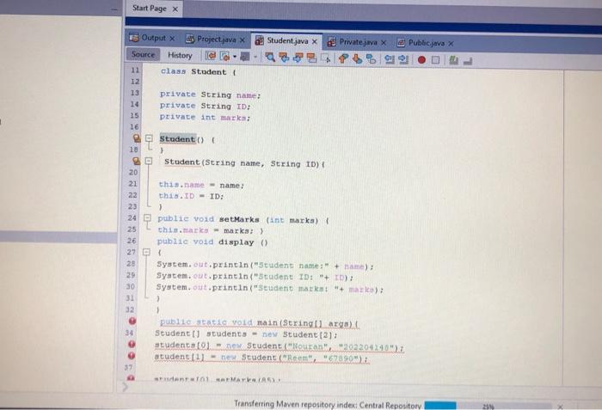
Task: Click the 'Student name:' println line
Action: tap(265, 266)
